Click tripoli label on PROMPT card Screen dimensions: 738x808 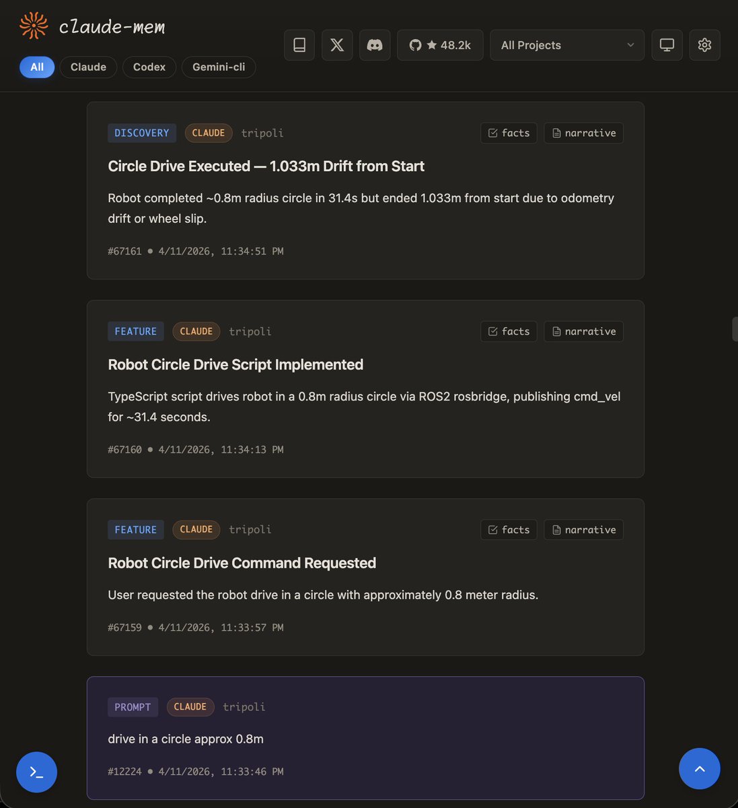click(244, 707)
